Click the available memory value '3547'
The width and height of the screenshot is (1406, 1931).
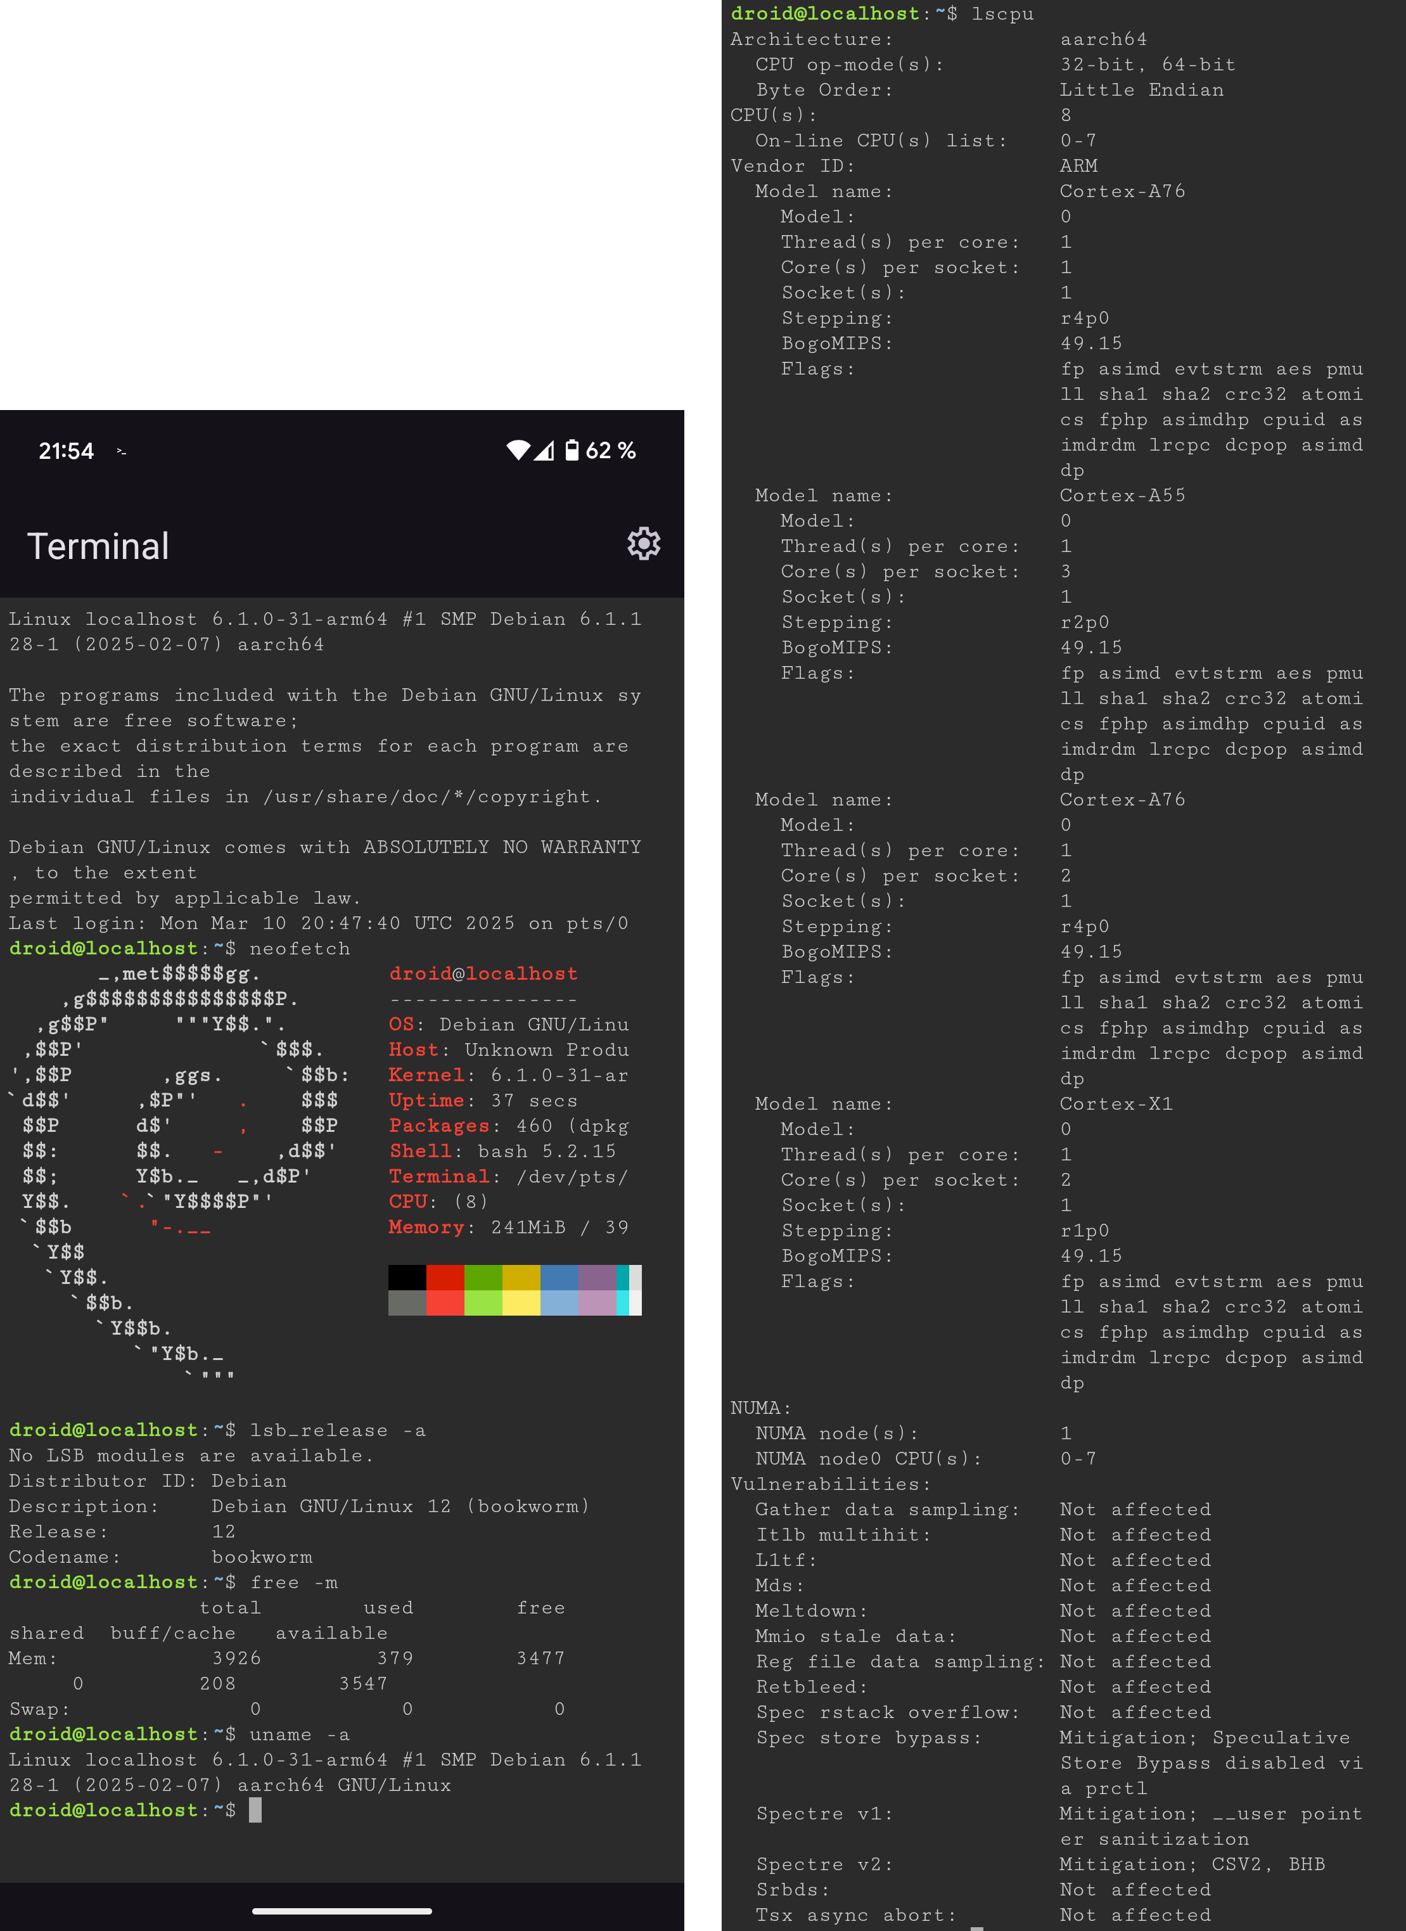[364, 1683]
